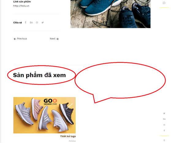171x143 pixels.
Task: Share on Facebook next to Chia sẻ
Action: 25,22
